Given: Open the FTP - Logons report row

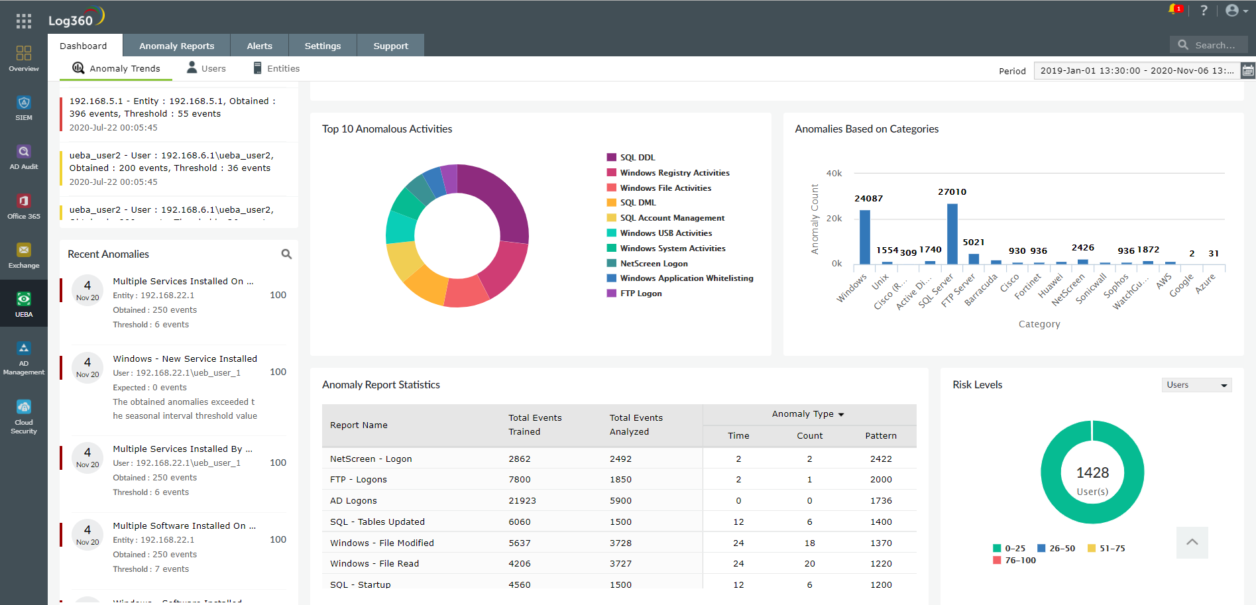Looking at the screenshot, I should point(619,479).
